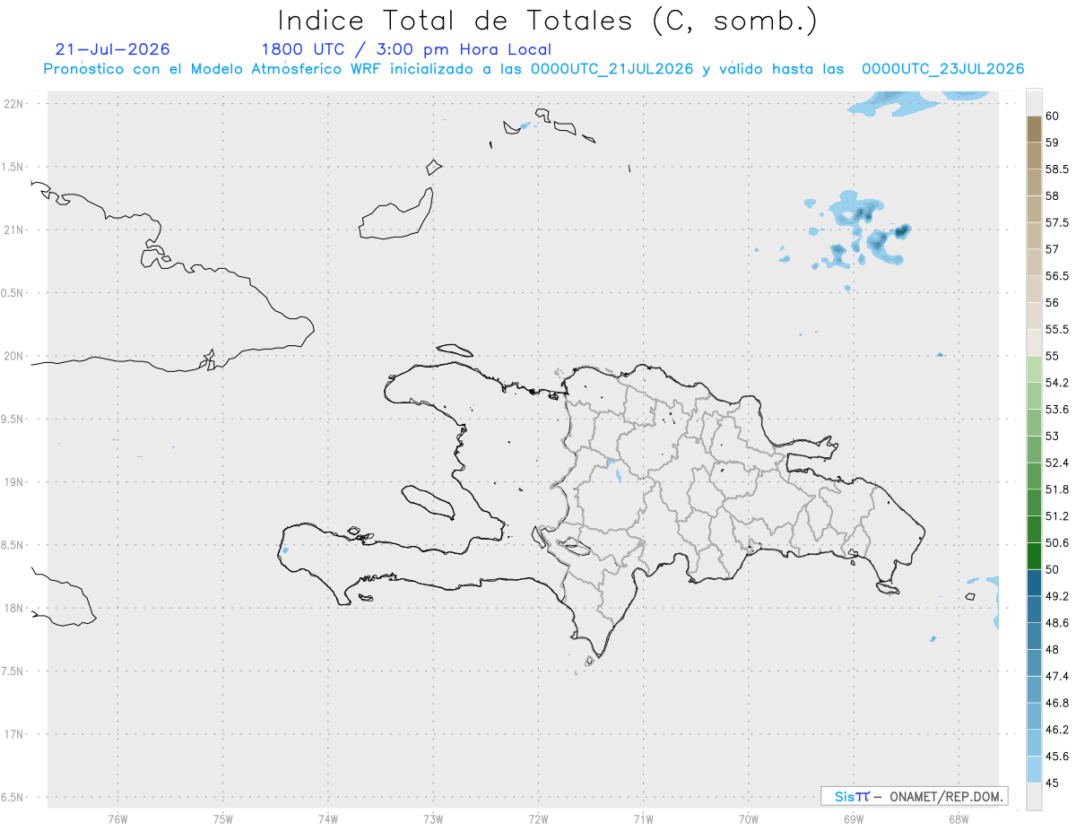Click the "50" color bar label
Screen dimensions: 1076x831
coord(1053,569)
